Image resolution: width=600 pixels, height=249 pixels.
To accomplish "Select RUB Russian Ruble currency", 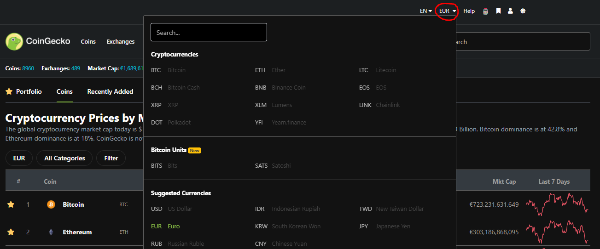I will pos(177,244).
